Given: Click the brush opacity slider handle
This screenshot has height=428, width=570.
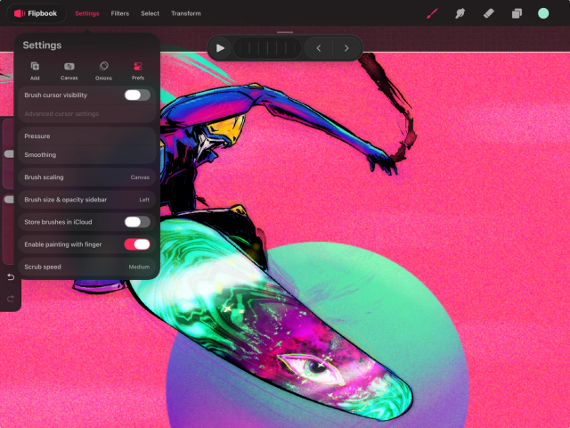Looking at the screenshot, I should pyautogui.click(x=9, y=199).
